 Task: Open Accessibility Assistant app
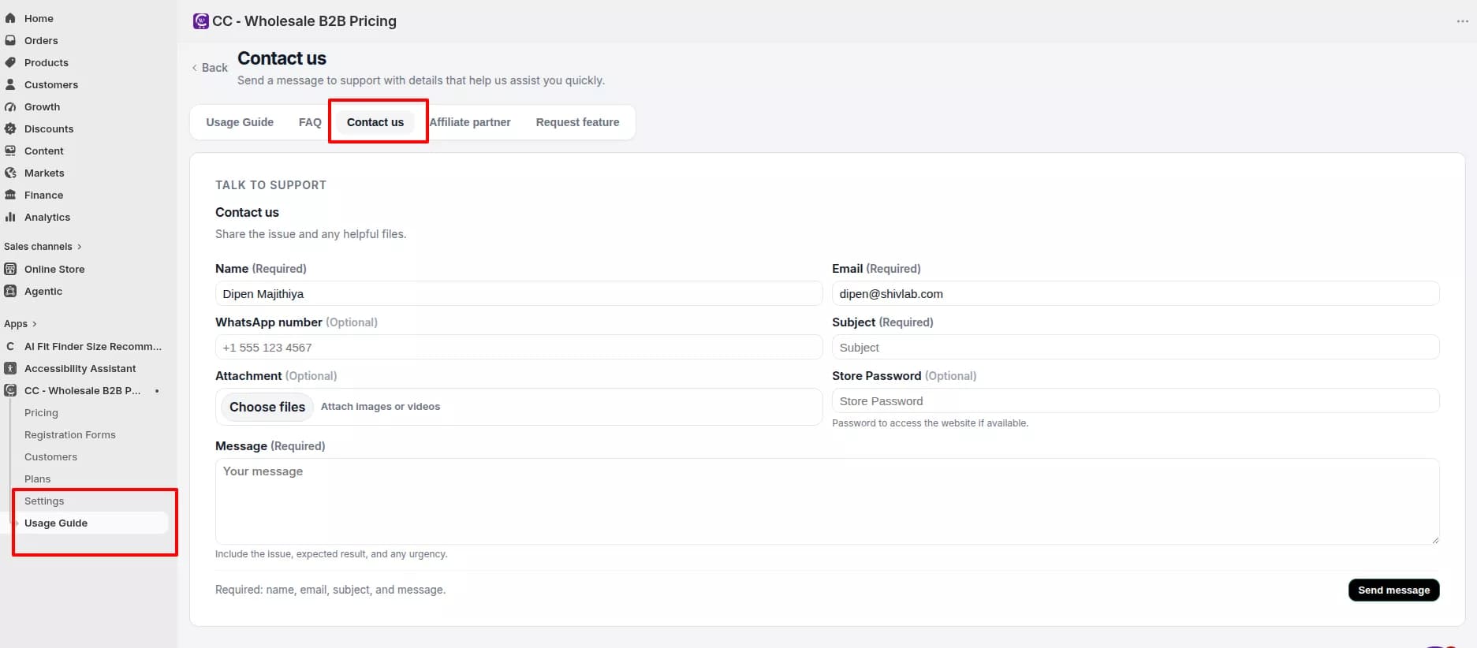click(x=80, y=368)
